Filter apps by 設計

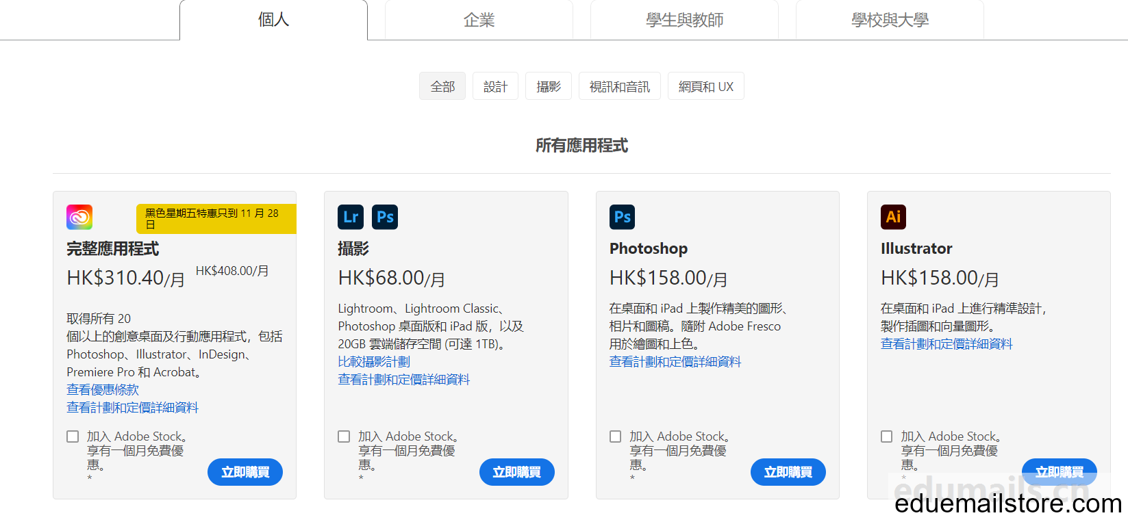click(495, 86)
